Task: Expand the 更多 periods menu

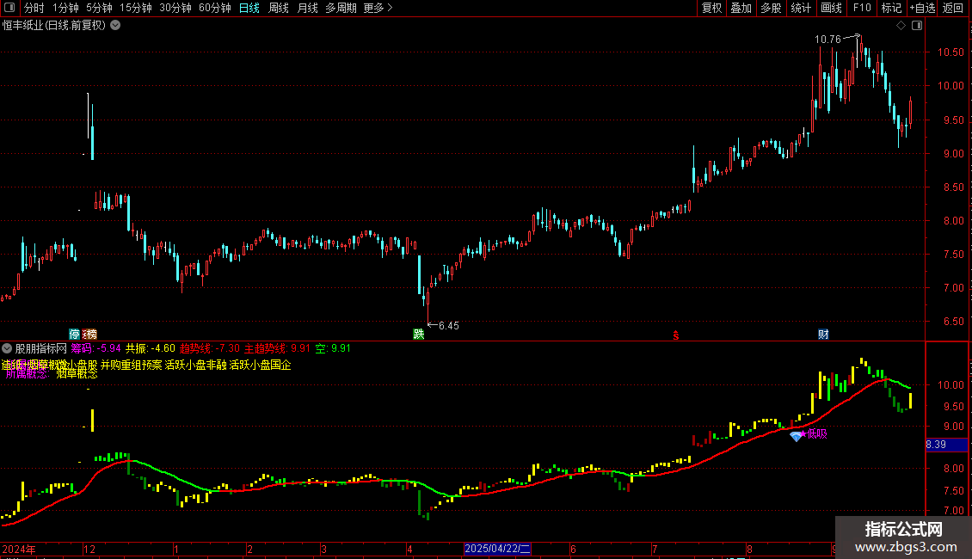Action: pos(378,8)
